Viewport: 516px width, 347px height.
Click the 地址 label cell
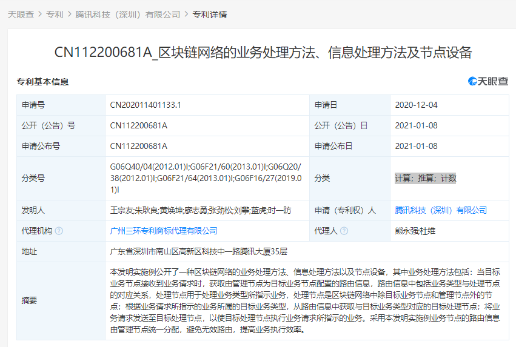[x=61, y=252]
